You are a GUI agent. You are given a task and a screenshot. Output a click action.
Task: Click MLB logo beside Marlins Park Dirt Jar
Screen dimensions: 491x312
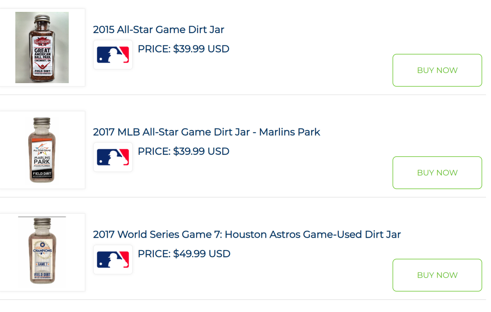pyautogui.click(x=113, y=157)
